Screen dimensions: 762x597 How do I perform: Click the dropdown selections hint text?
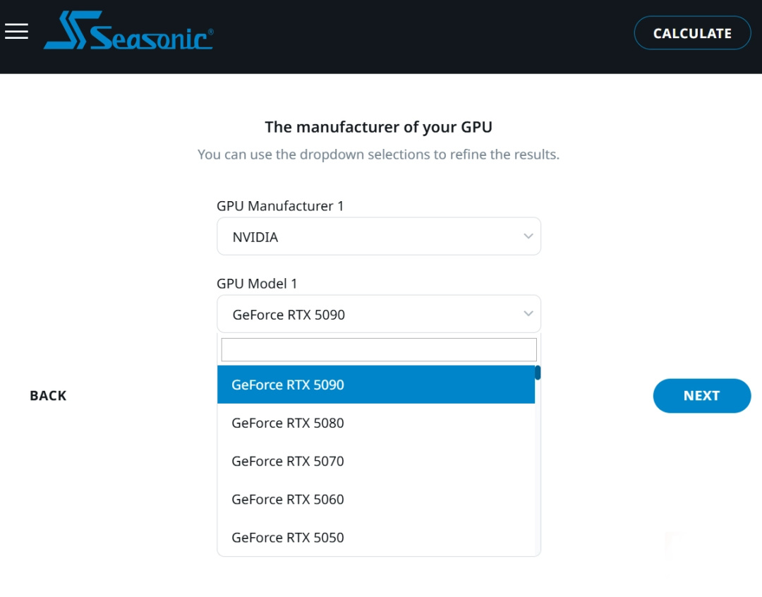click(x=378, y=155)
